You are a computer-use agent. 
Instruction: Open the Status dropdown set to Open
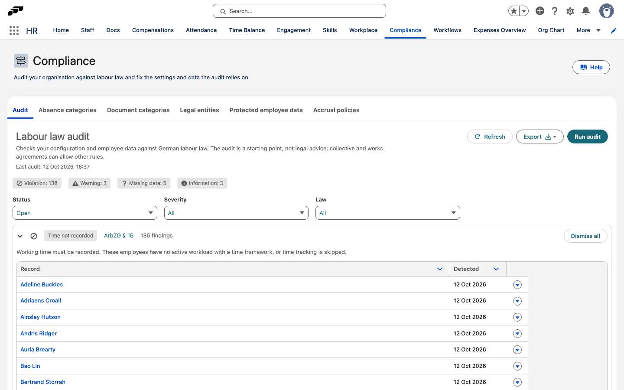point(85,213)
